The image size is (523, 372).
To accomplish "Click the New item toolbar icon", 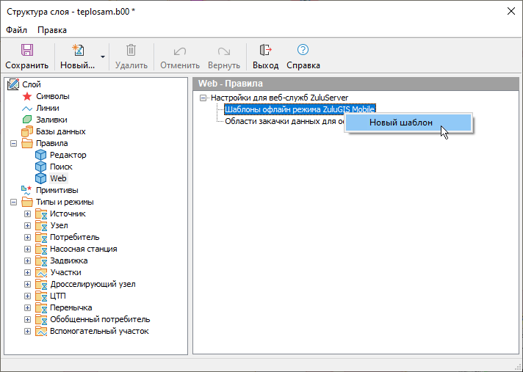I will (x=77, y=51).
